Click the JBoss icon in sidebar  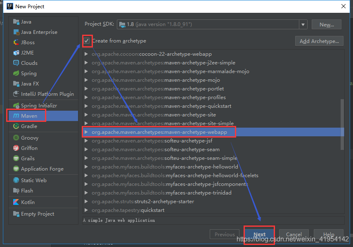pos(16,42)
